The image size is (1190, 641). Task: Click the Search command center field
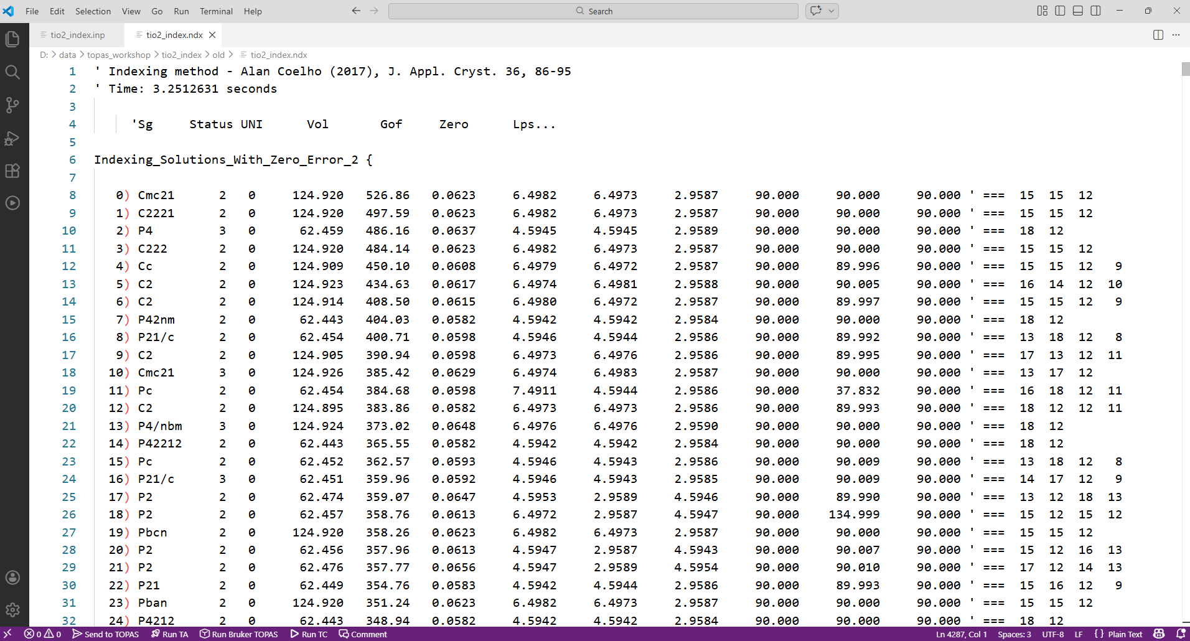tap(593, 11)
